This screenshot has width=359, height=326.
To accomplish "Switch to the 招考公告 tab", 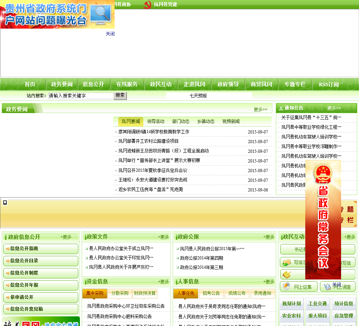I will [x=211, y=293].
